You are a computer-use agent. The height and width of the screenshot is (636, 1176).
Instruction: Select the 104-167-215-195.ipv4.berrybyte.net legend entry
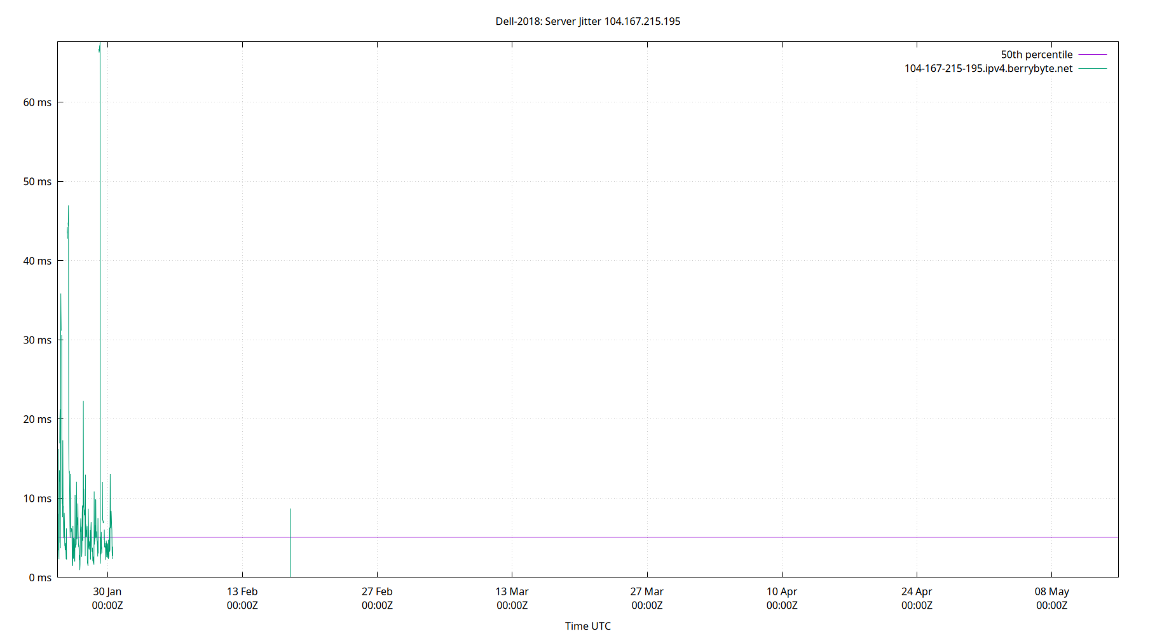988,68
